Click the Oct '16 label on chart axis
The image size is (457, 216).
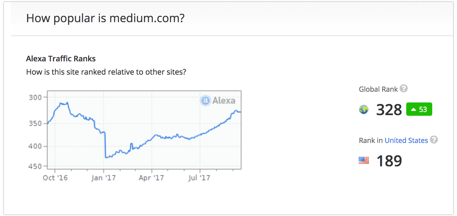coord(55,178)
